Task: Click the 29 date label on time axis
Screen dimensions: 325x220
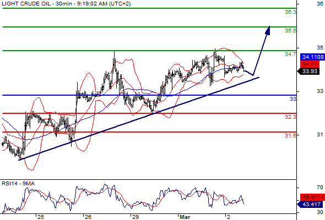Action: 136,217
